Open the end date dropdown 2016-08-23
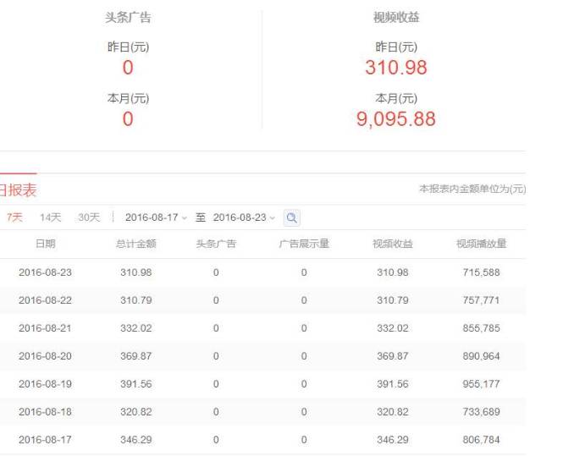This screenshot has width=585, height=456. click(x=244, y=217)
